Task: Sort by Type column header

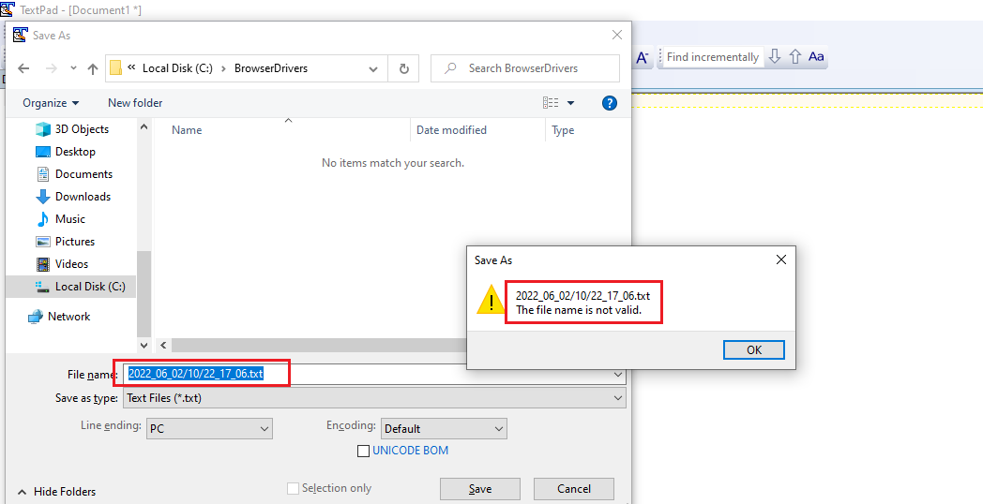Action: coord(563,130)
